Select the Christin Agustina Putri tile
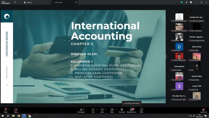Image resolution: width=209 pixels, height=118 pixels. pos(197,37)
